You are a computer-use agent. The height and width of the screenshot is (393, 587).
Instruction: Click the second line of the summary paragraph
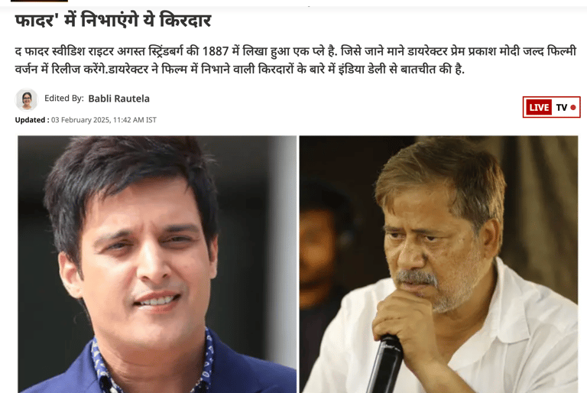coord(239,70)
